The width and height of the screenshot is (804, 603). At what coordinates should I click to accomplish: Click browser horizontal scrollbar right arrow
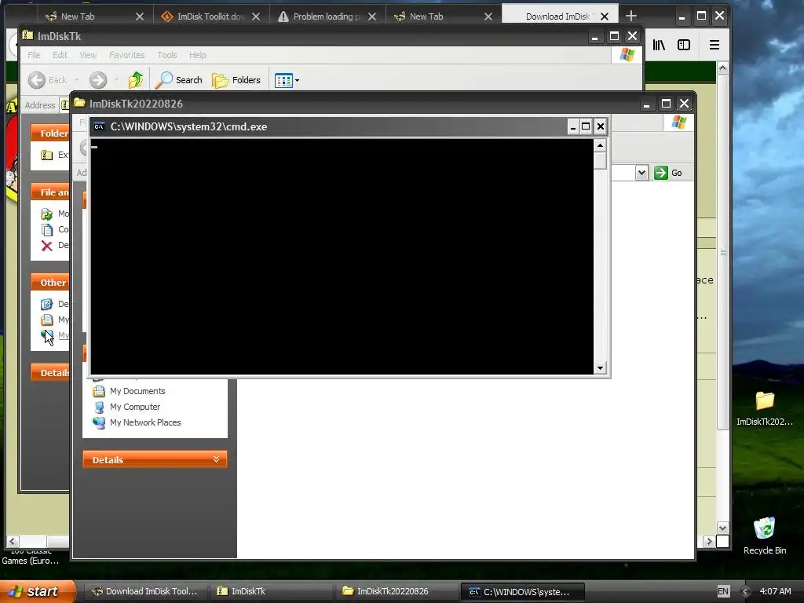(x=709, y=541)
